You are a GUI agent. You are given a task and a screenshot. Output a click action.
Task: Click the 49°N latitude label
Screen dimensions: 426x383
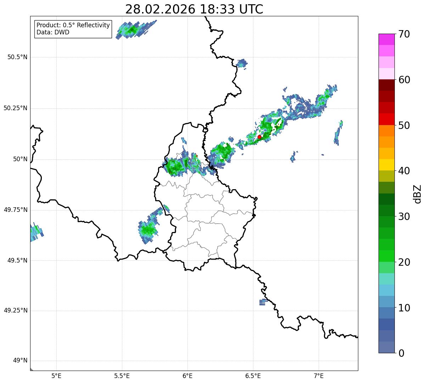(x=20, y=361)
